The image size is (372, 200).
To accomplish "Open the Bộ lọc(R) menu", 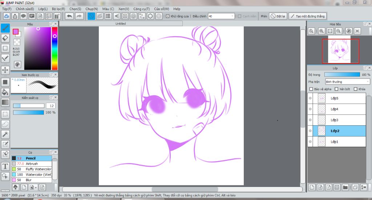I will [x=58, y=9].
